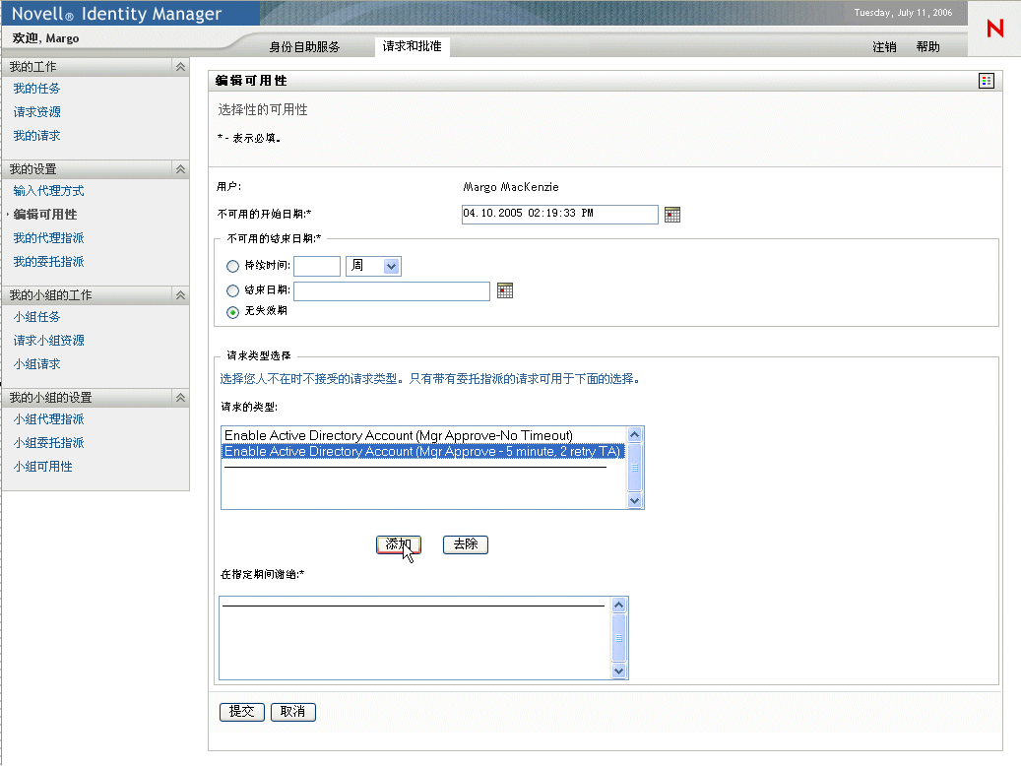Click up arrow of 在指定期间谢绝 list scrollbar
1021x766 pixels.
tap(618, 606)
